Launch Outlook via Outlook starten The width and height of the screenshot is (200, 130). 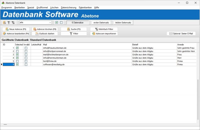coord(45,34)
